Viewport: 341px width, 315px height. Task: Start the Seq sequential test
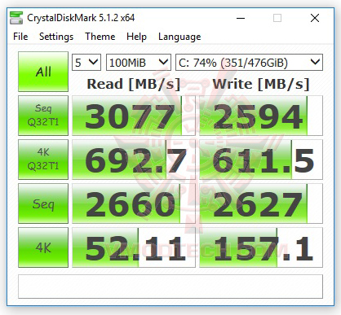(43, 203)
